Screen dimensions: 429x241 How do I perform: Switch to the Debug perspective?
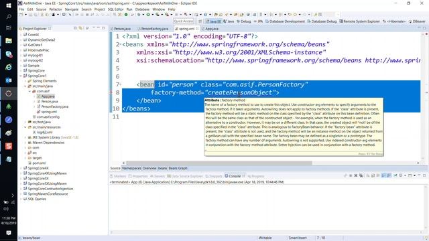coord(244,21)
